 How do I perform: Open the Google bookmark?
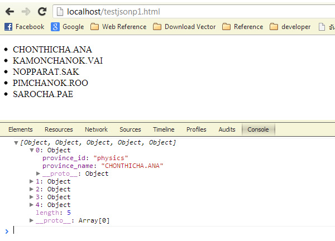pyautogui.click(x=68, y=27)
